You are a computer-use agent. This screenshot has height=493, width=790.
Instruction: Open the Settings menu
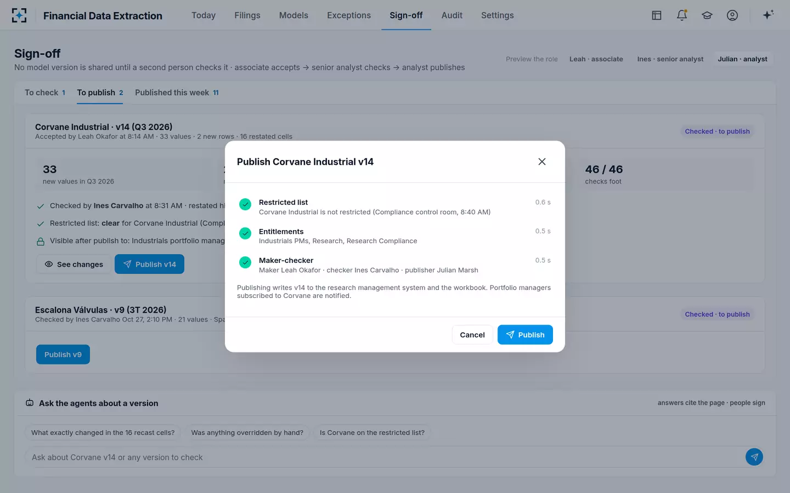pos(498,15)
